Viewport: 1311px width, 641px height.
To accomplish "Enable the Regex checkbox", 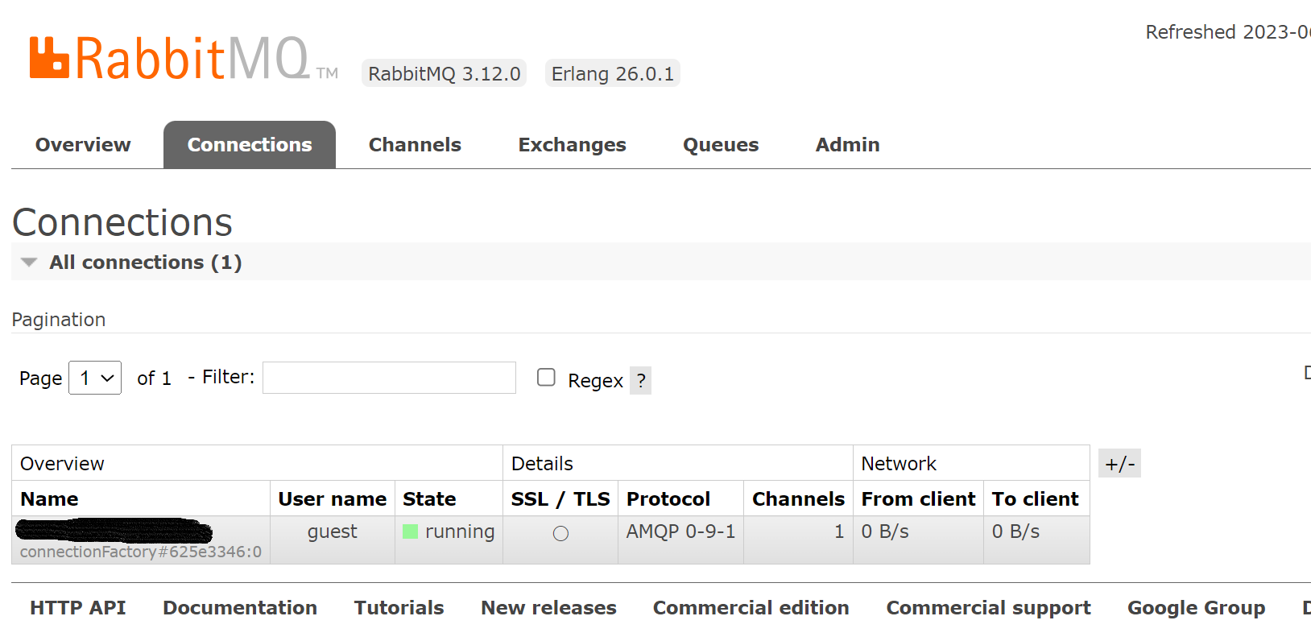I will pyautogui.click(x=546, y=377).
